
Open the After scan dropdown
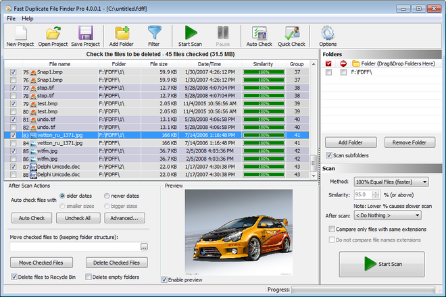click(387, 215)
